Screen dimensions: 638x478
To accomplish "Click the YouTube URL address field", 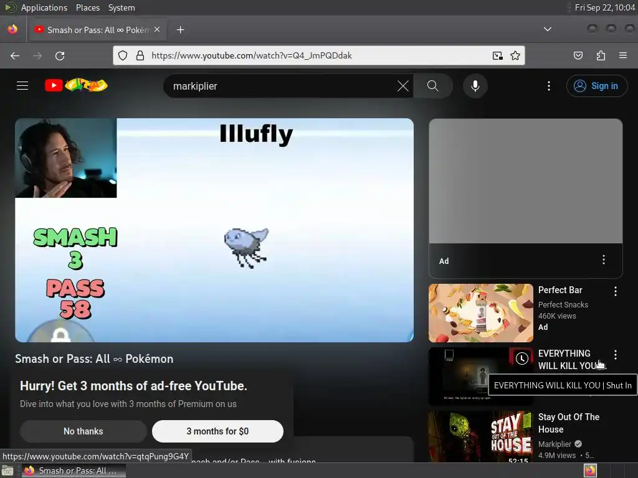I will [x=317, y=55].
